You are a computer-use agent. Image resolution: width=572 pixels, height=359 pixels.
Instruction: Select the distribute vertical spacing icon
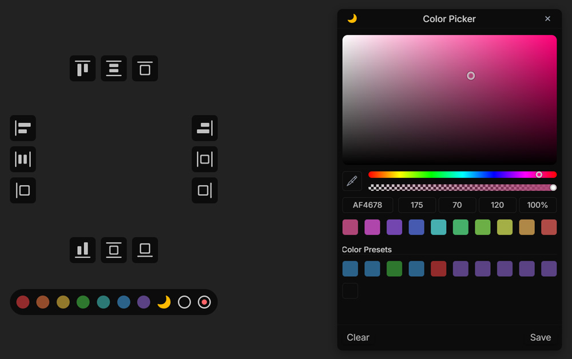pos(114,69)
